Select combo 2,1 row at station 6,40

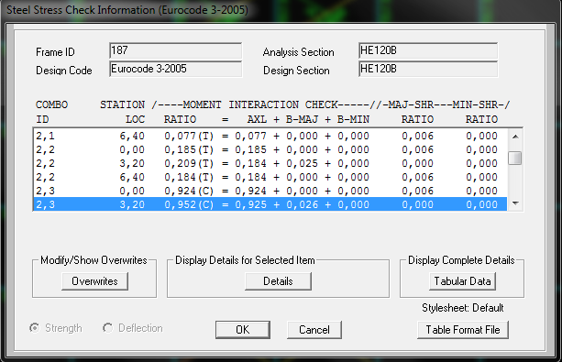[270, 136]
